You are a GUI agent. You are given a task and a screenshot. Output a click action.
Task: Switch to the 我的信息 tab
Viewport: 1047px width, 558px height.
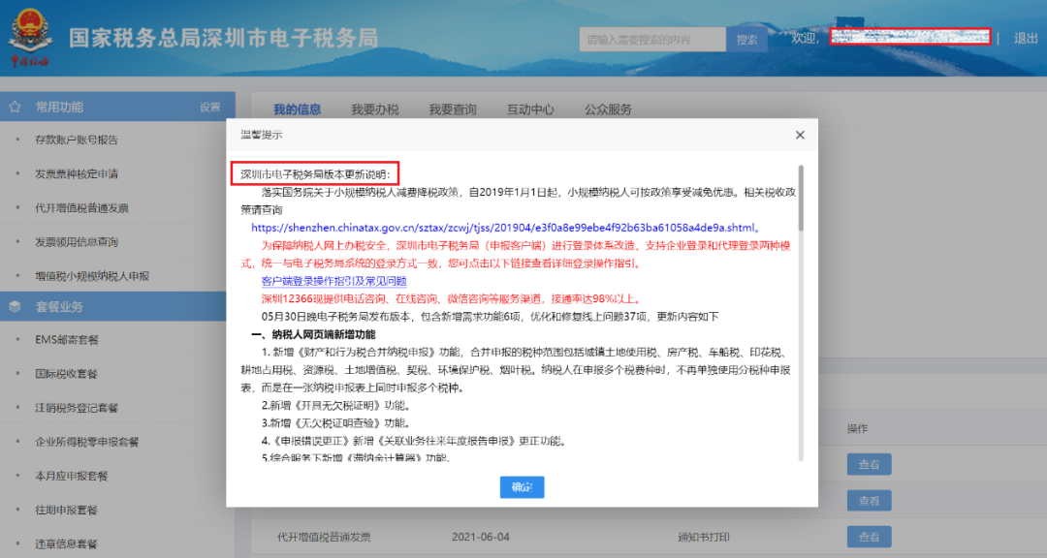[298, 109]
